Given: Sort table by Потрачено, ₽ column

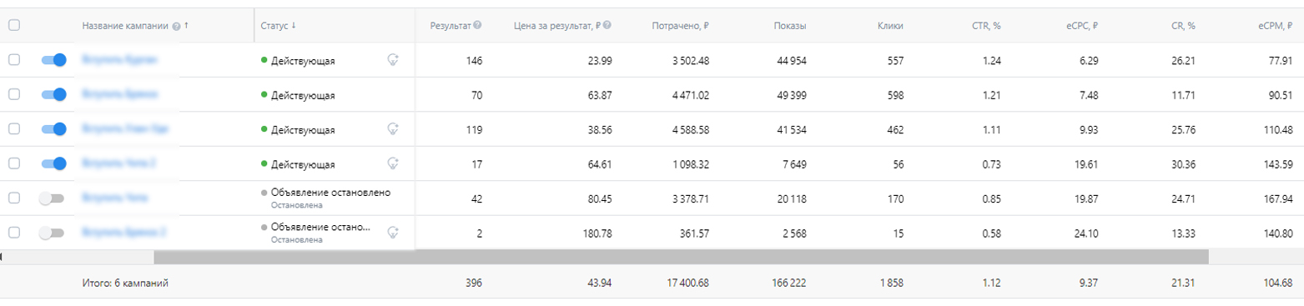Looking at the screenshot, I should 680,26.
